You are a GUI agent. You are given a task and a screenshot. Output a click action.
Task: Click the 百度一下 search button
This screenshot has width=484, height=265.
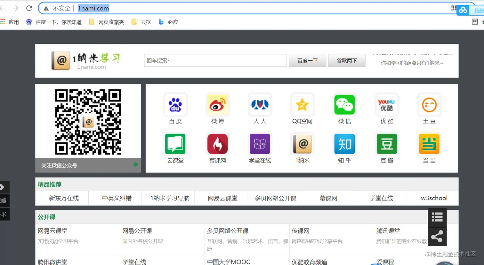[307, 60]
